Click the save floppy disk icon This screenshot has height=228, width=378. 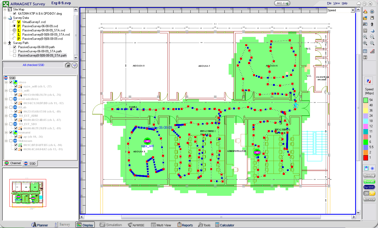[x=372, y=18]
